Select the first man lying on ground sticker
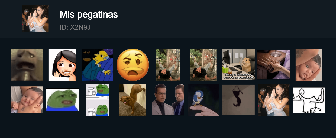The image size is (336, 138). pos(168,65)
